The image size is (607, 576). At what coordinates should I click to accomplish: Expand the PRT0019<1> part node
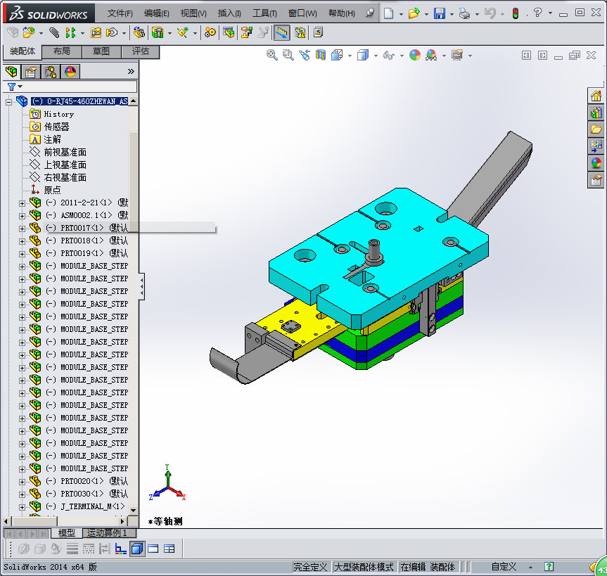click(22, 254)
